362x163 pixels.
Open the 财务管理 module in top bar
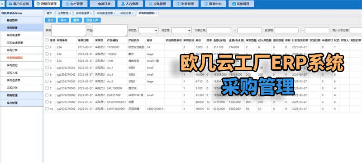coord(186,4)
